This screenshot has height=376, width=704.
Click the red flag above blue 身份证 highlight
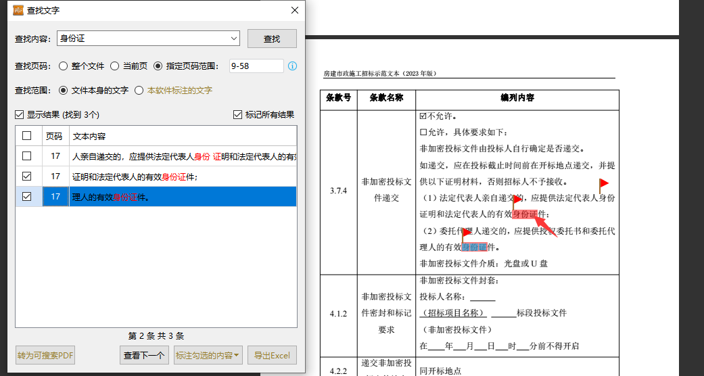[466, 235]
